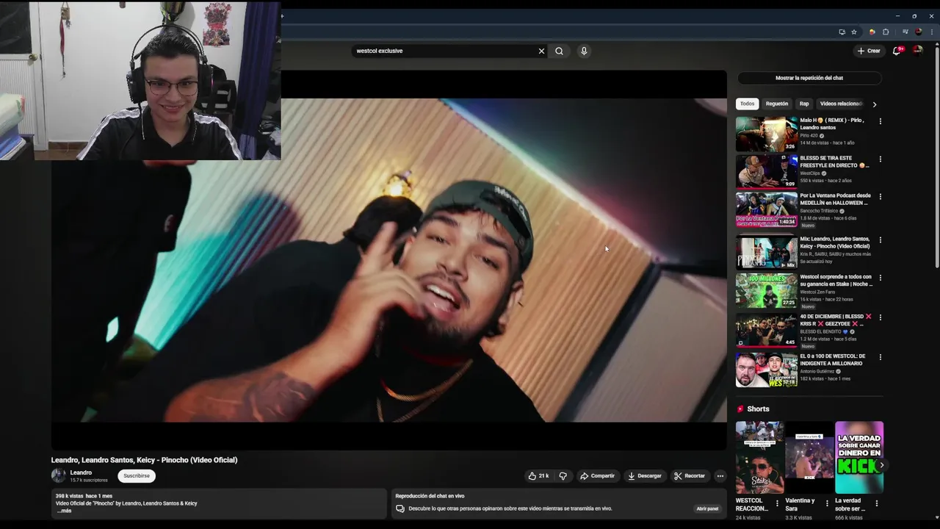Screen dimensions: 940x529
Task: Bookmark this page with the star icon
Action: tap(853, 32)
